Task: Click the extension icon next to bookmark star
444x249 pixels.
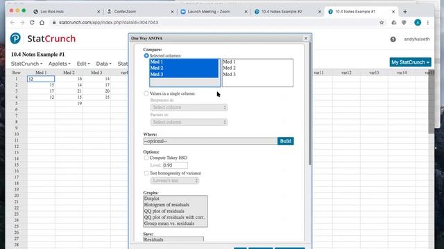Action: click(x=394, y=23)
